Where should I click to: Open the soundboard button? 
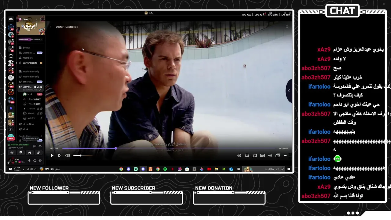point(38,152)
